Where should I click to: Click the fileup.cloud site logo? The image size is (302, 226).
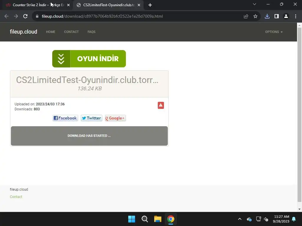[x=24, y=32]
